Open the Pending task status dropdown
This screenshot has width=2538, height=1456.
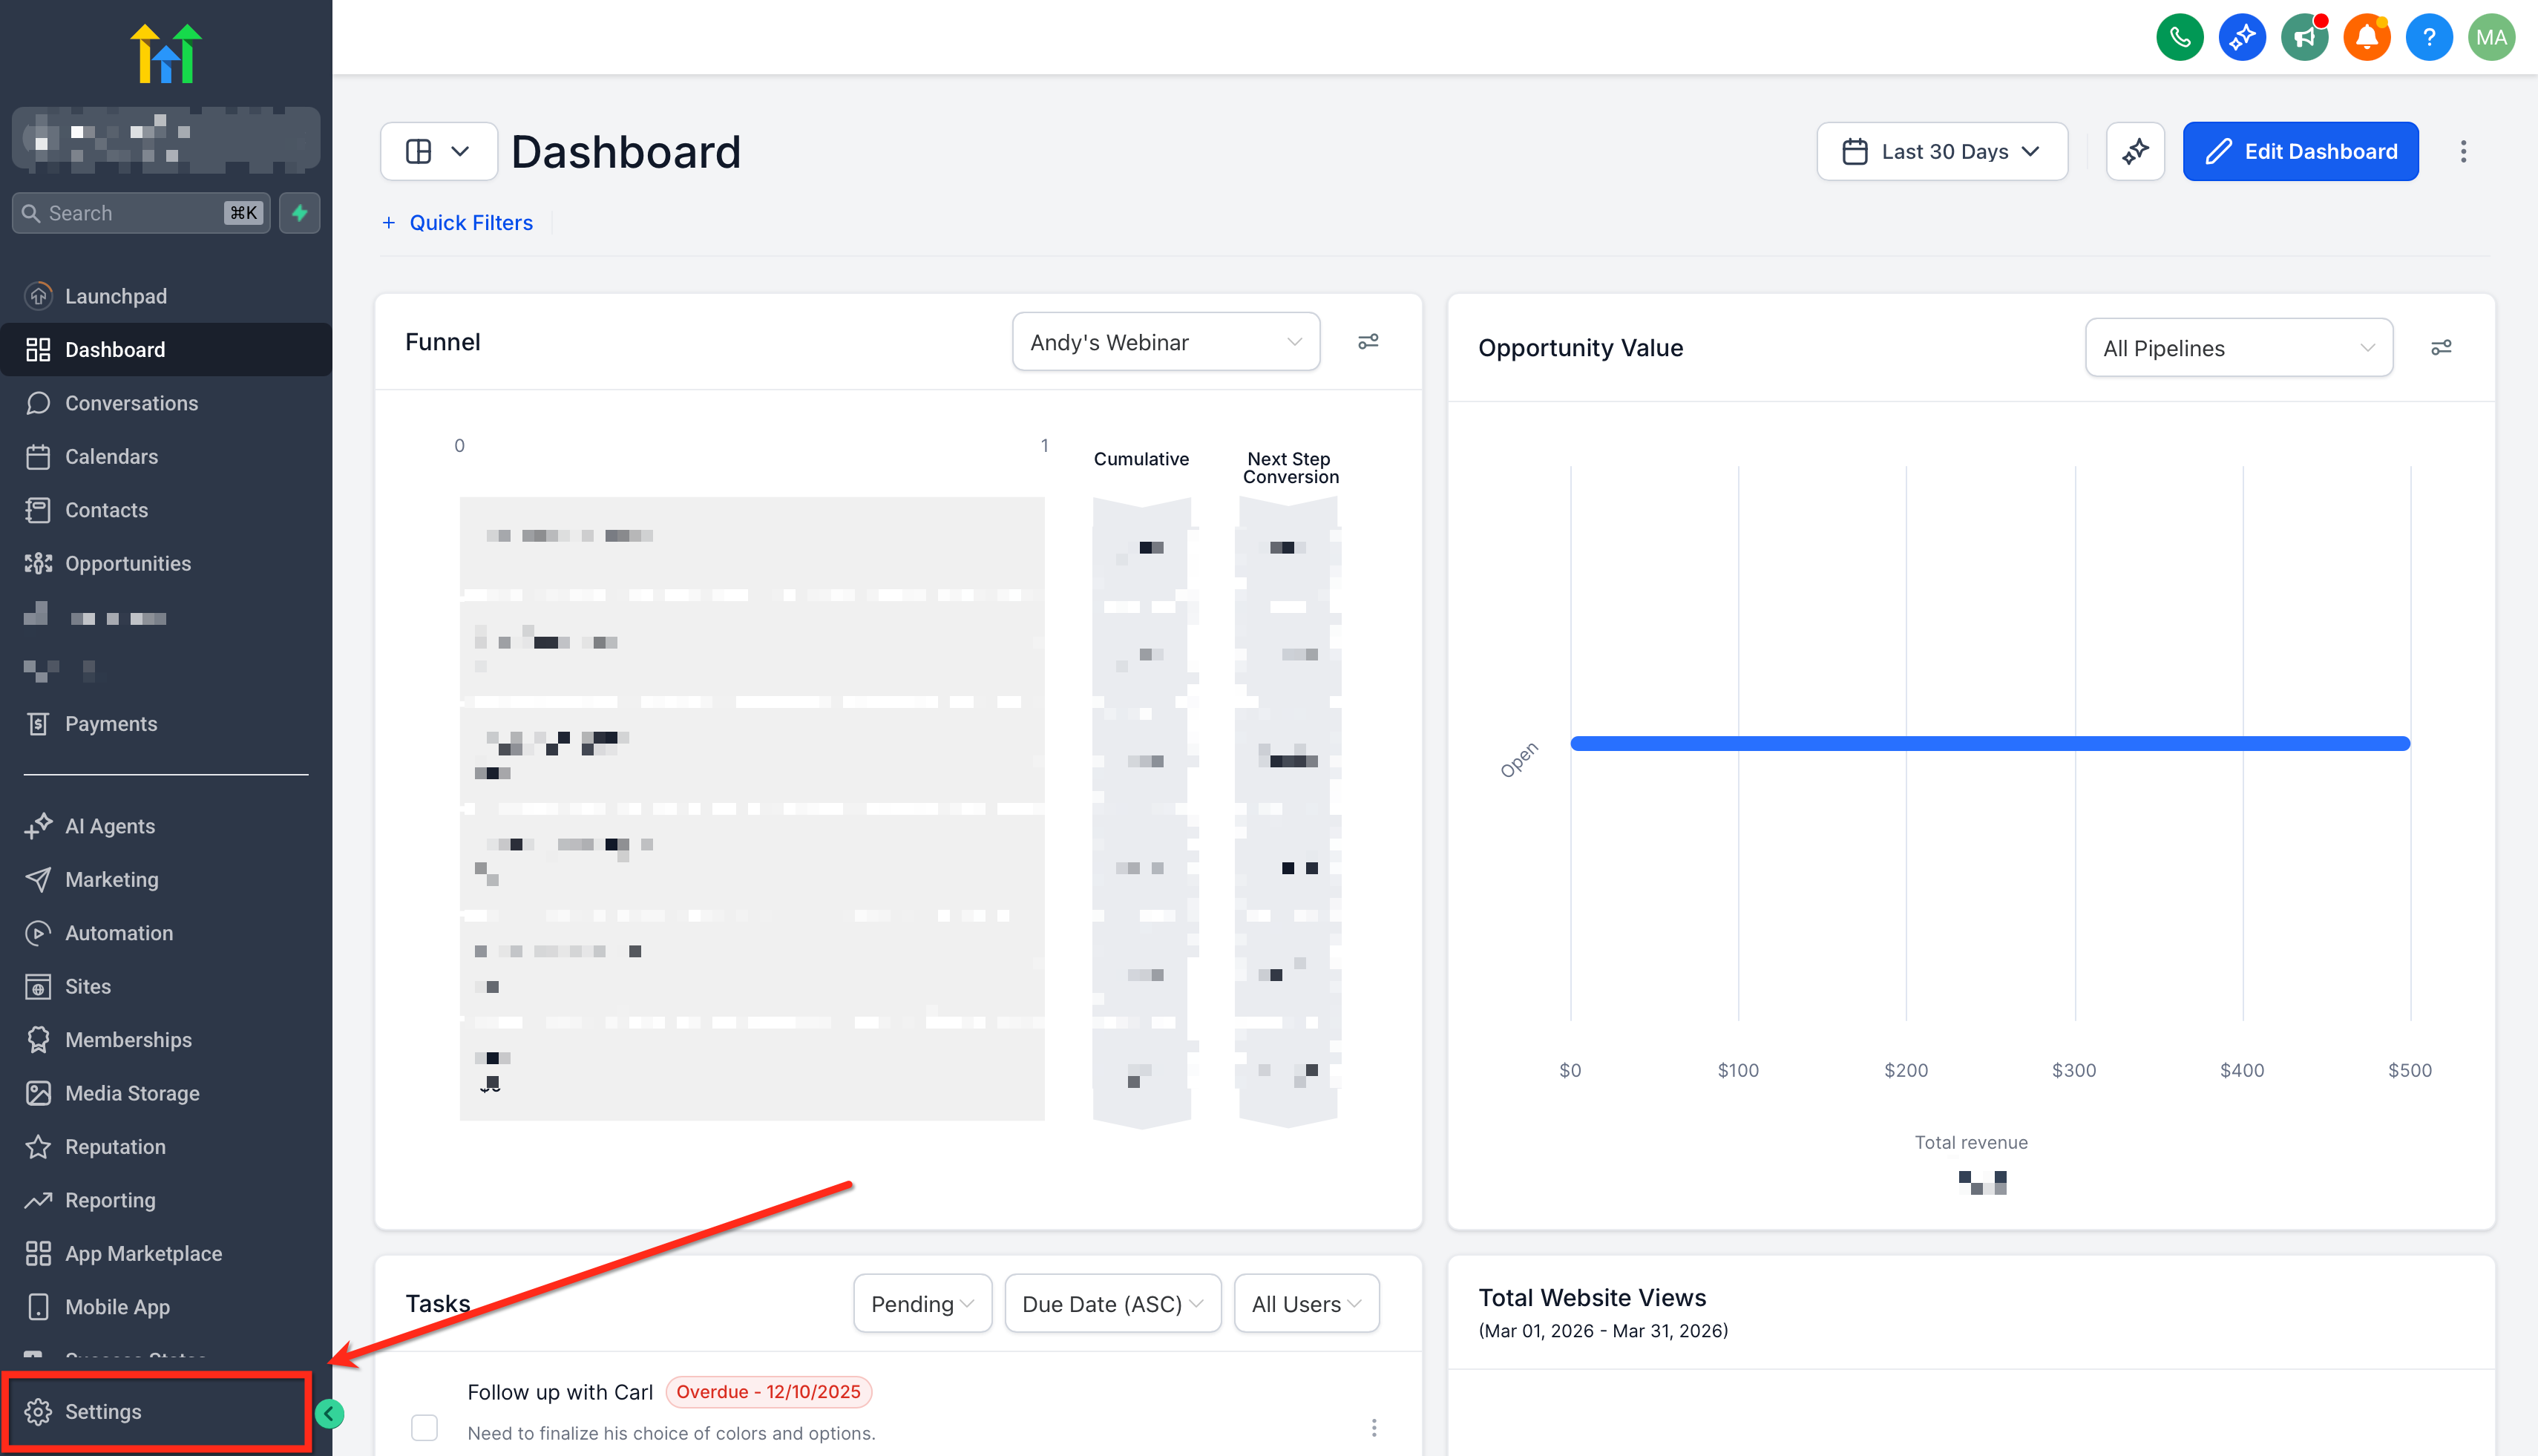pos(921,1304)
